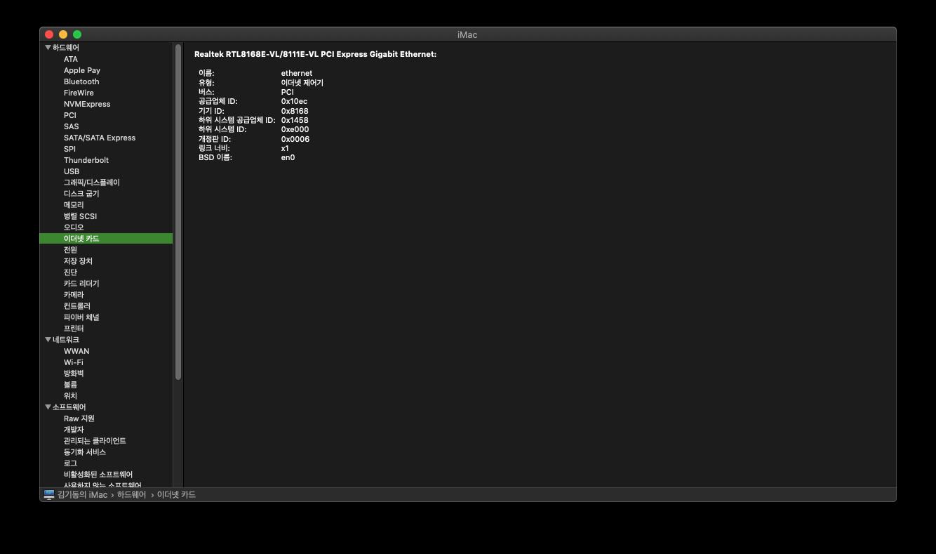Image resolution: width=936 pixels, height=554 pixels.
Task: Open 볼륨 entry under 네트워크
Action: point(70,385)
